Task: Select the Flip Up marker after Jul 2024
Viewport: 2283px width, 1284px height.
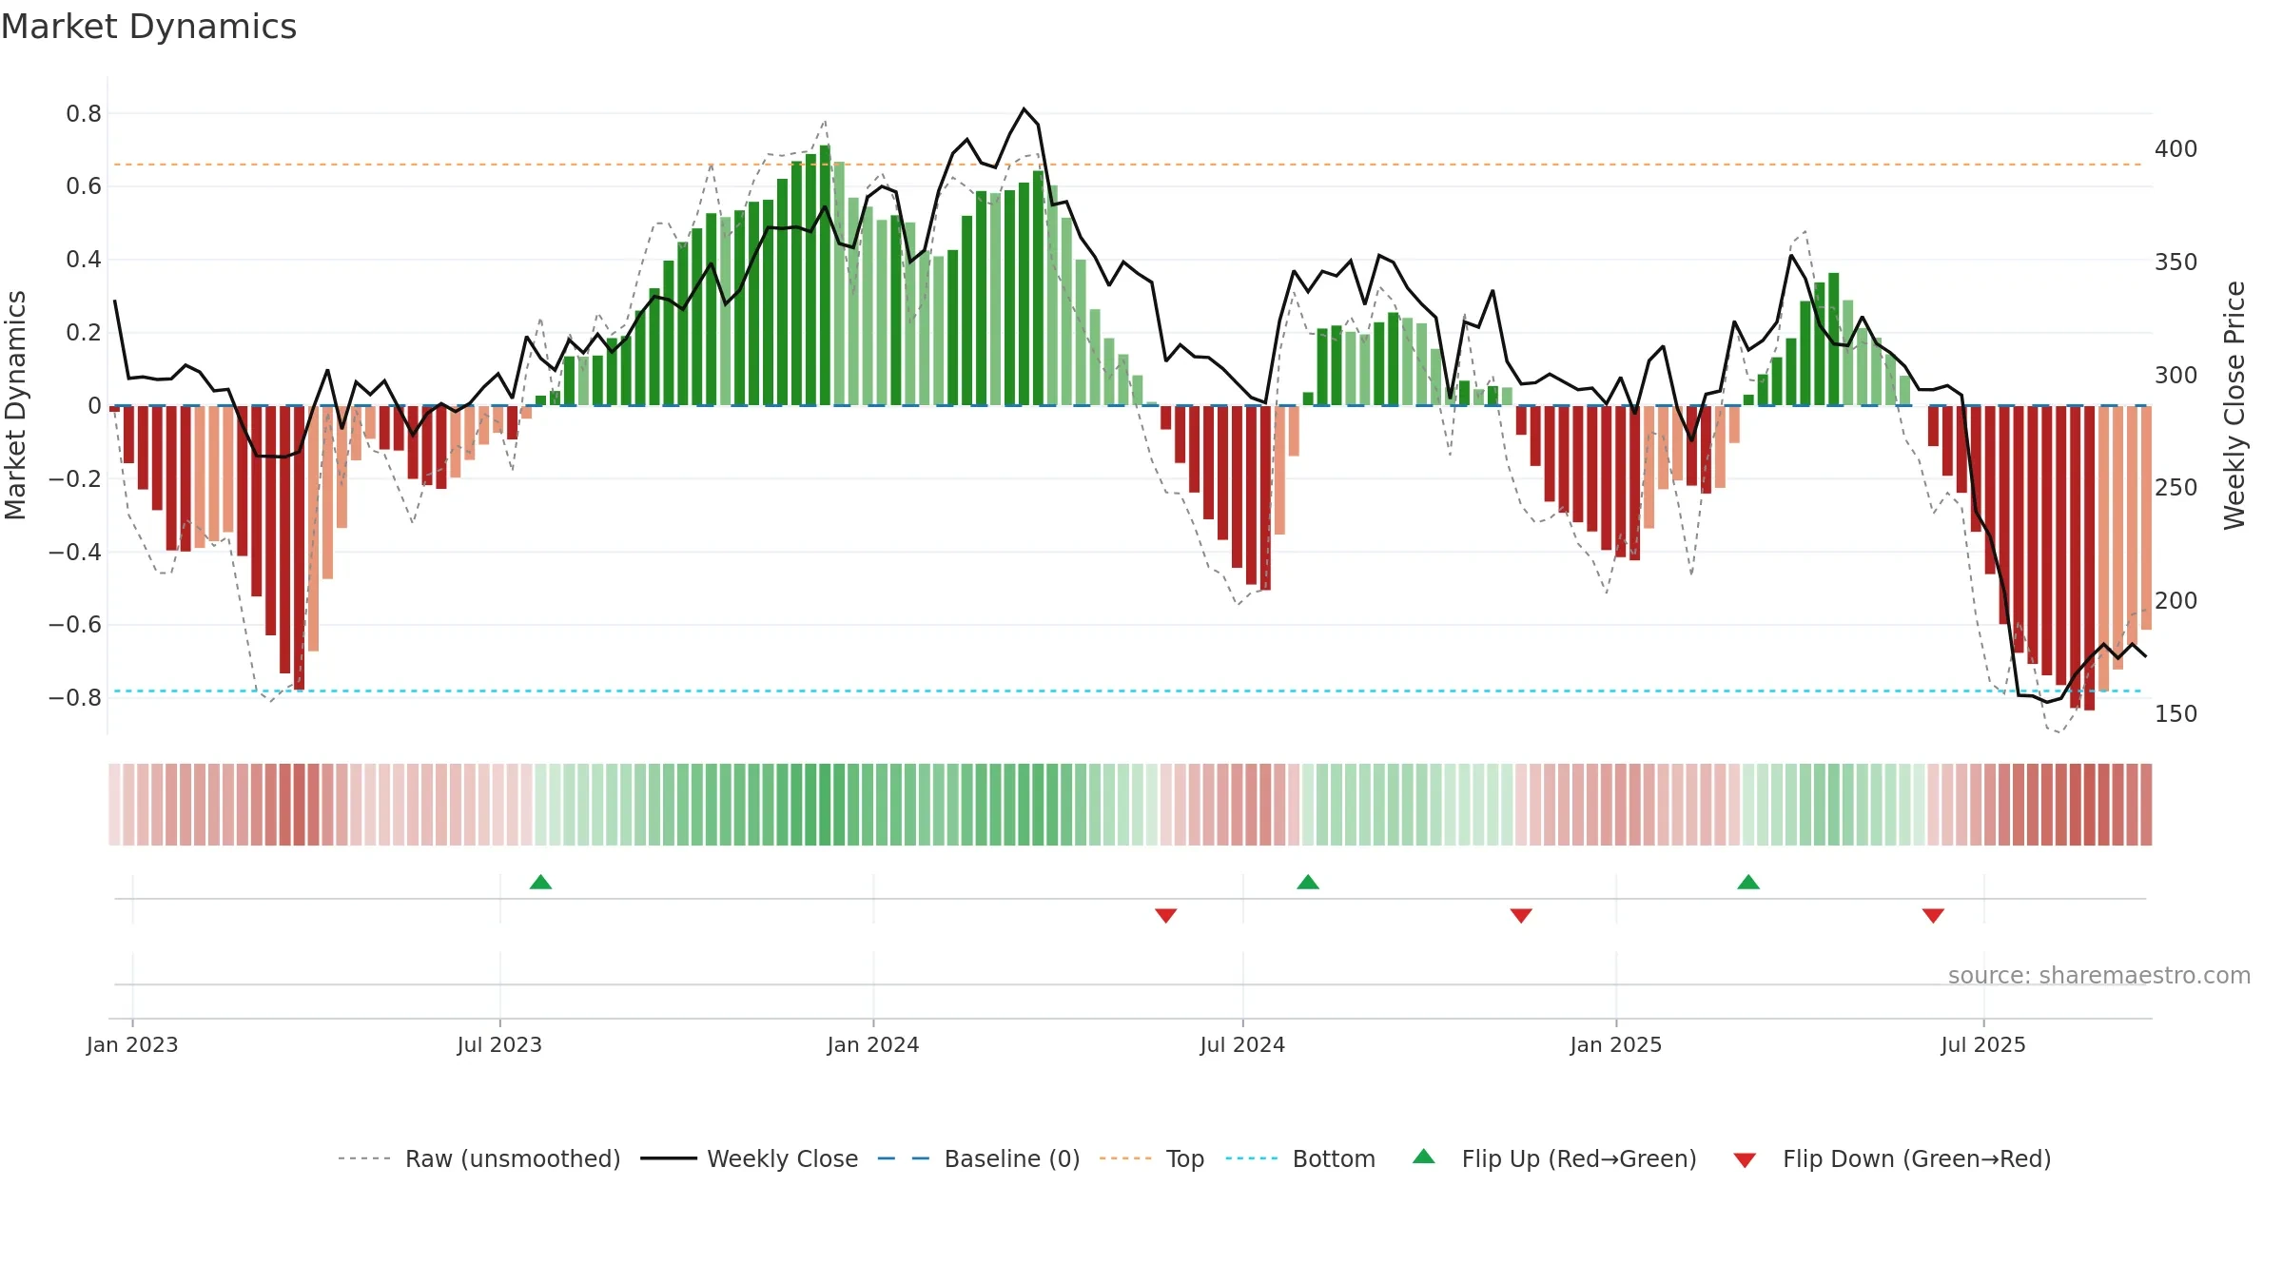Action: coord(1308,882)
